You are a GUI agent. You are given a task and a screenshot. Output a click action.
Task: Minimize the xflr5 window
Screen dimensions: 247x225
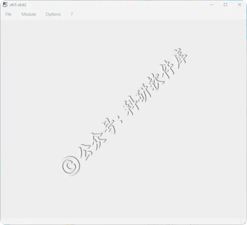click(x=212, y=5)
